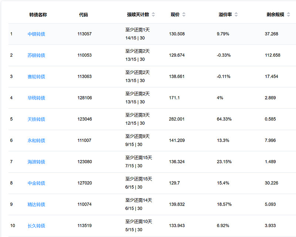Select code 110074
The width and height of the screenshot is (296, 237).
[x=84, y=204]
